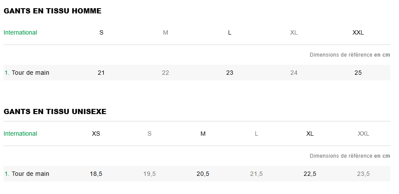Click the Gants en tissu unisexe heading
Image resolution: width=399 pixels, height=194 pixels.
(55, 111)
